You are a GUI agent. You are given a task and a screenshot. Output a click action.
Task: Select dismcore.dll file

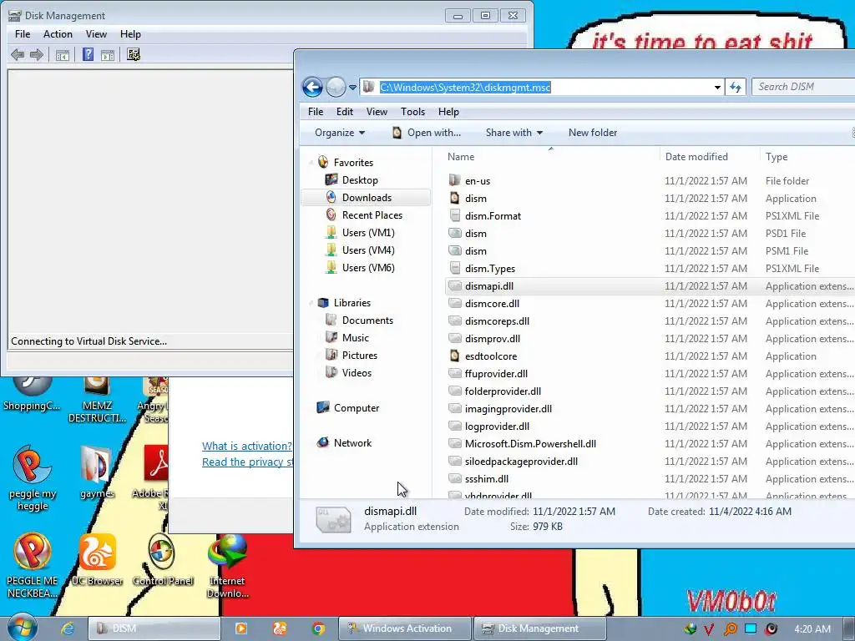point(492,303)
